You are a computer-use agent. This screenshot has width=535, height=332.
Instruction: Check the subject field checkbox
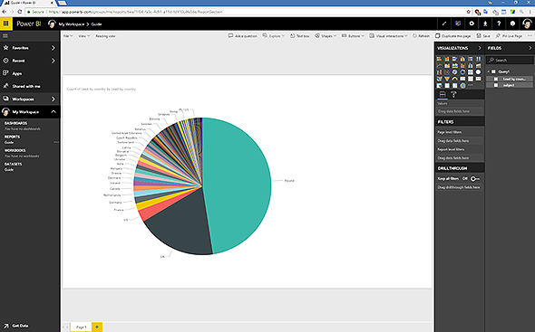point(496,85)
